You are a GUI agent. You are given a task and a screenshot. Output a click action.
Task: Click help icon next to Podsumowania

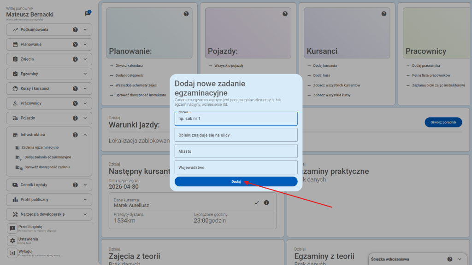tap(75, 30)
